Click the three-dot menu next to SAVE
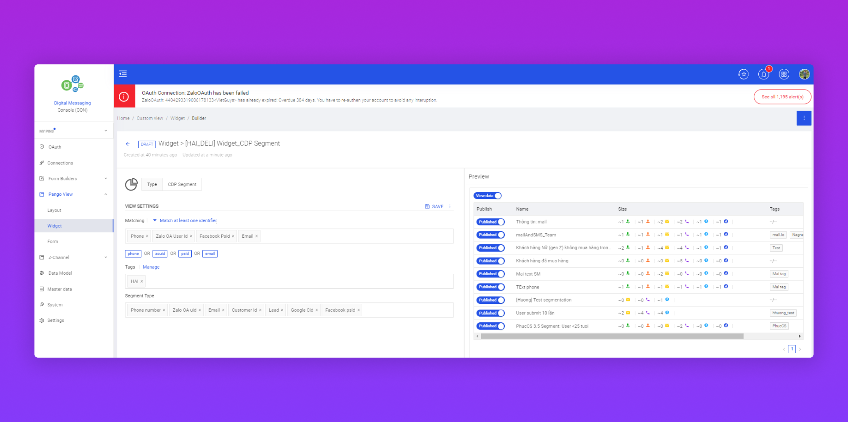 click(x=450, y=206)
